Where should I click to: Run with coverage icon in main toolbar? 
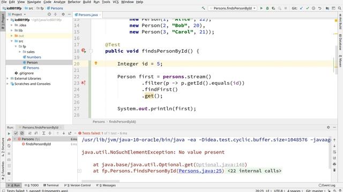point(273,8)
